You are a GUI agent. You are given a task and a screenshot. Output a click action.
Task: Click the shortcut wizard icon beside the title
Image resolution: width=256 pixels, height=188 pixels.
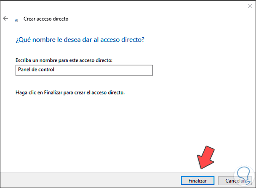click(16, 19)
